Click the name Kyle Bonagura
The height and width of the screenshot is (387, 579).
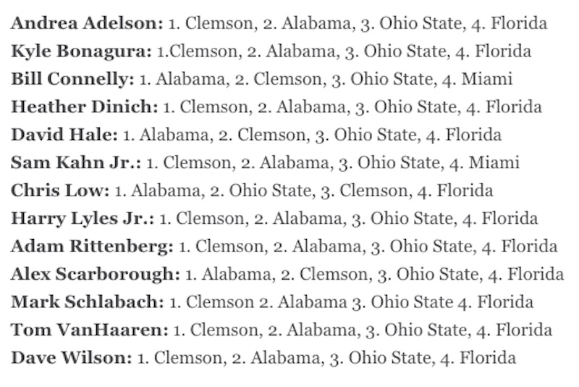click(x=81, y=51)
